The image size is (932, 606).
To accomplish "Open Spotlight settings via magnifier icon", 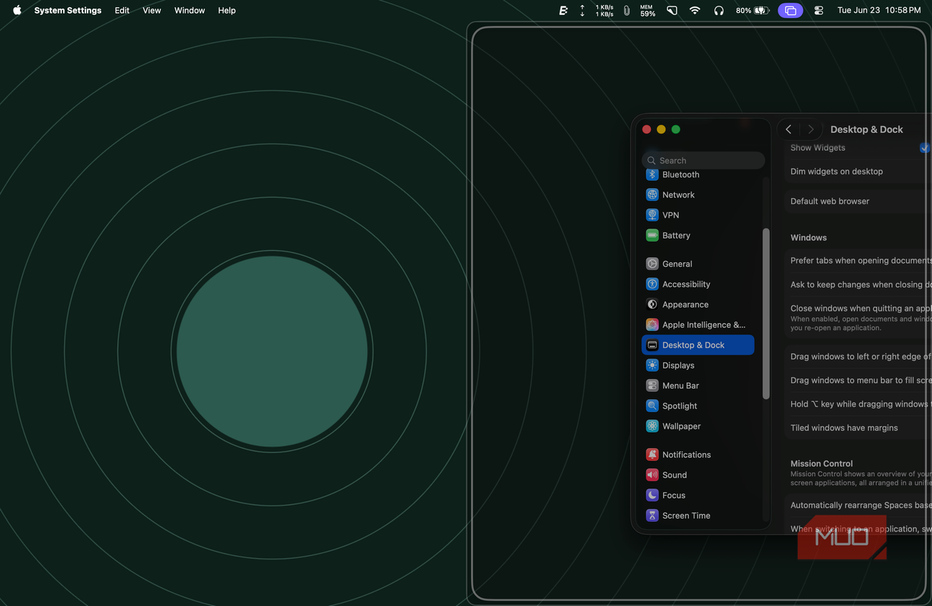I will (652, 406).
